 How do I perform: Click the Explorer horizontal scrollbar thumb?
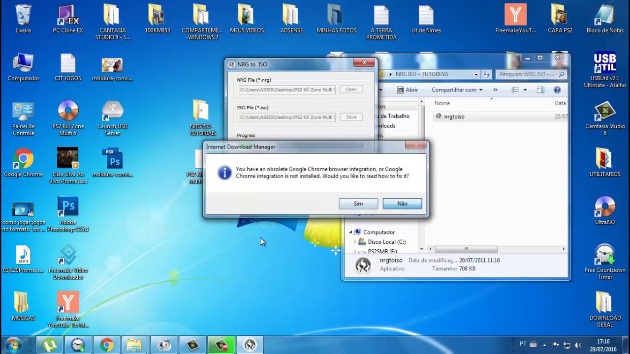coord(466,249)
